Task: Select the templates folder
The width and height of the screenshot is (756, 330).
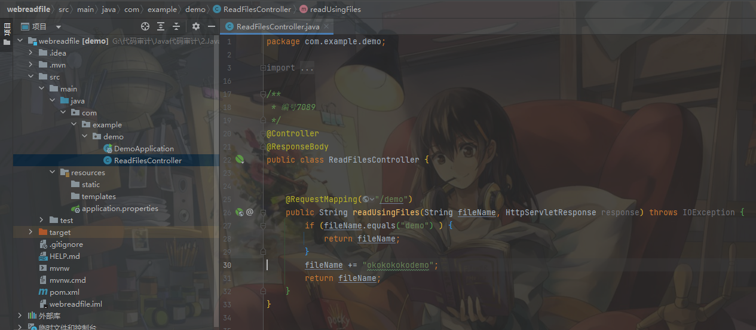Action: tap(99, 196)
